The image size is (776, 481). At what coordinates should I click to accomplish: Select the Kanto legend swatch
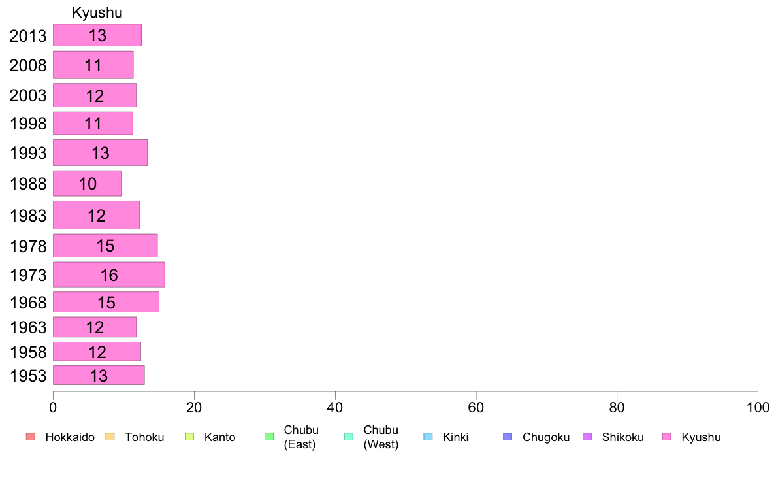click(189, 437)
